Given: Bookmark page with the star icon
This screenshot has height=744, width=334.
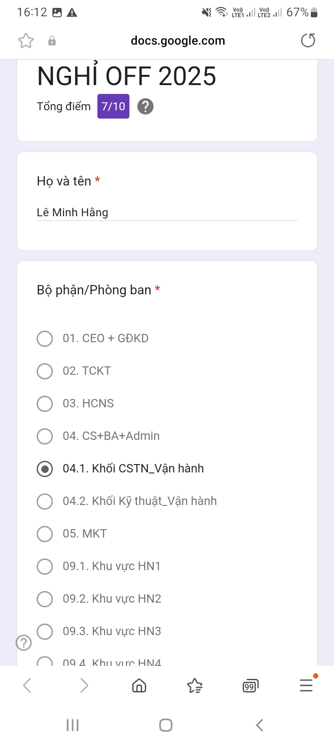Looking at the screenshot, I should (x=26, y=41).
